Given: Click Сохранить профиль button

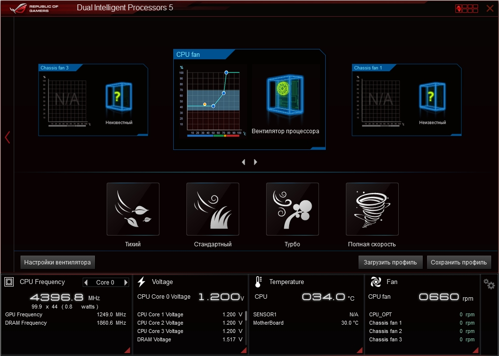Looking at the screenshot, I should point(459,262).
